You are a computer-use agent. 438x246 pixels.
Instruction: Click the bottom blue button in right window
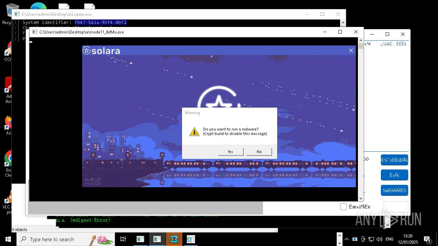coord(395,190)
